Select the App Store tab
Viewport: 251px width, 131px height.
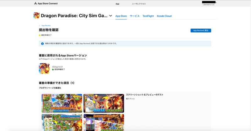[x=121, y=16]
